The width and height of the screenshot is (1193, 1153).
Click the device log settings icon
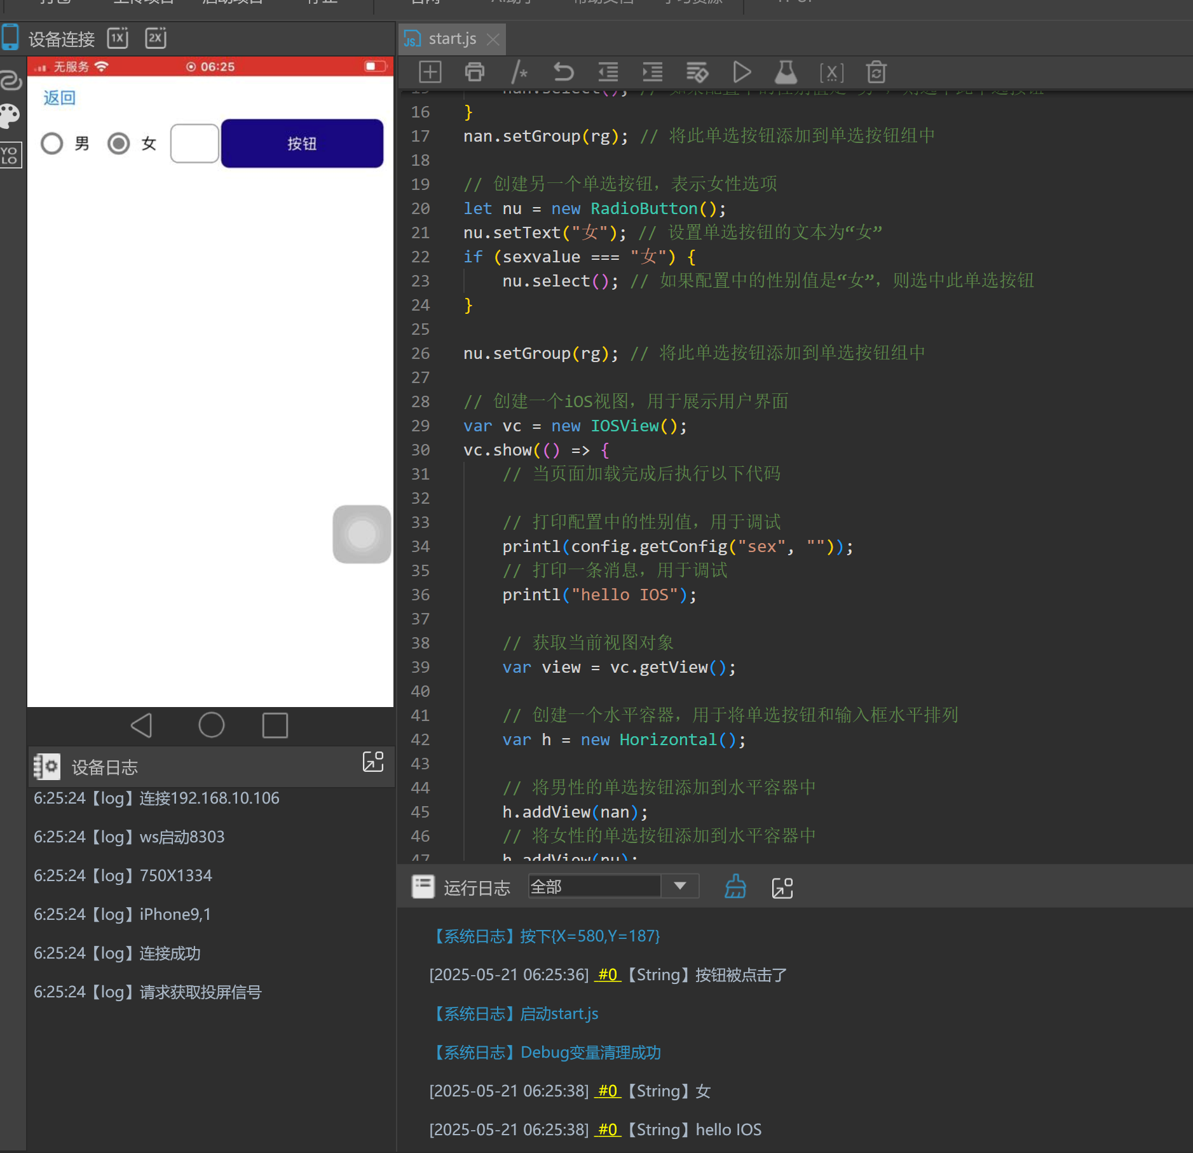tap(46, 767)
